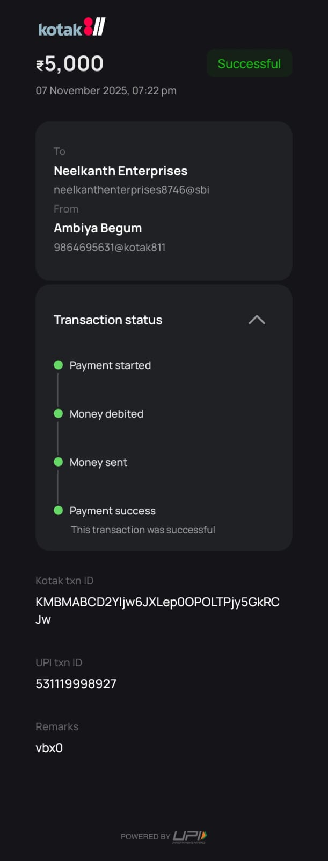Click the Payment success step label
This screenshot has width=328, height=861.
click(x=112, y=511)
